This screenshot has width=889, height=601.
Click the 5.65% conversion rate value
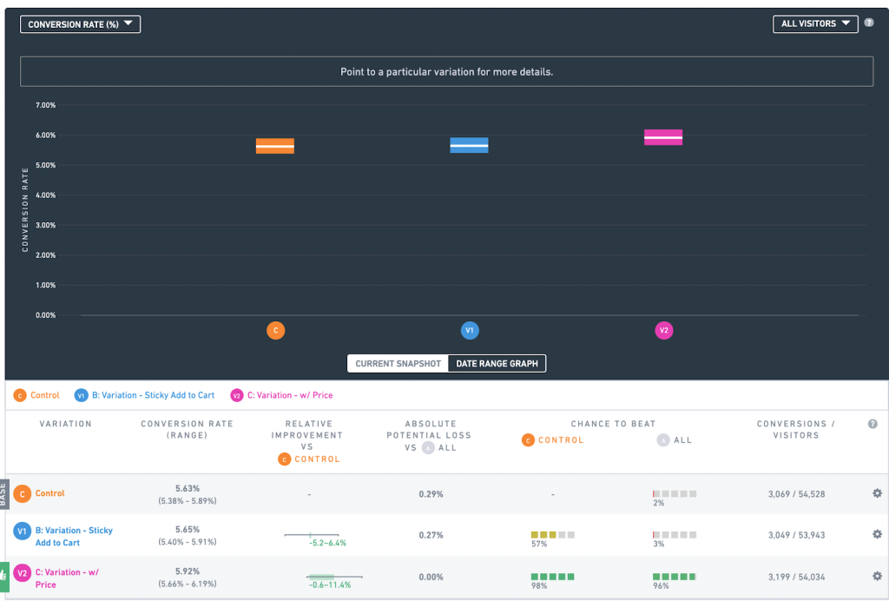click(x=188, y=529)
